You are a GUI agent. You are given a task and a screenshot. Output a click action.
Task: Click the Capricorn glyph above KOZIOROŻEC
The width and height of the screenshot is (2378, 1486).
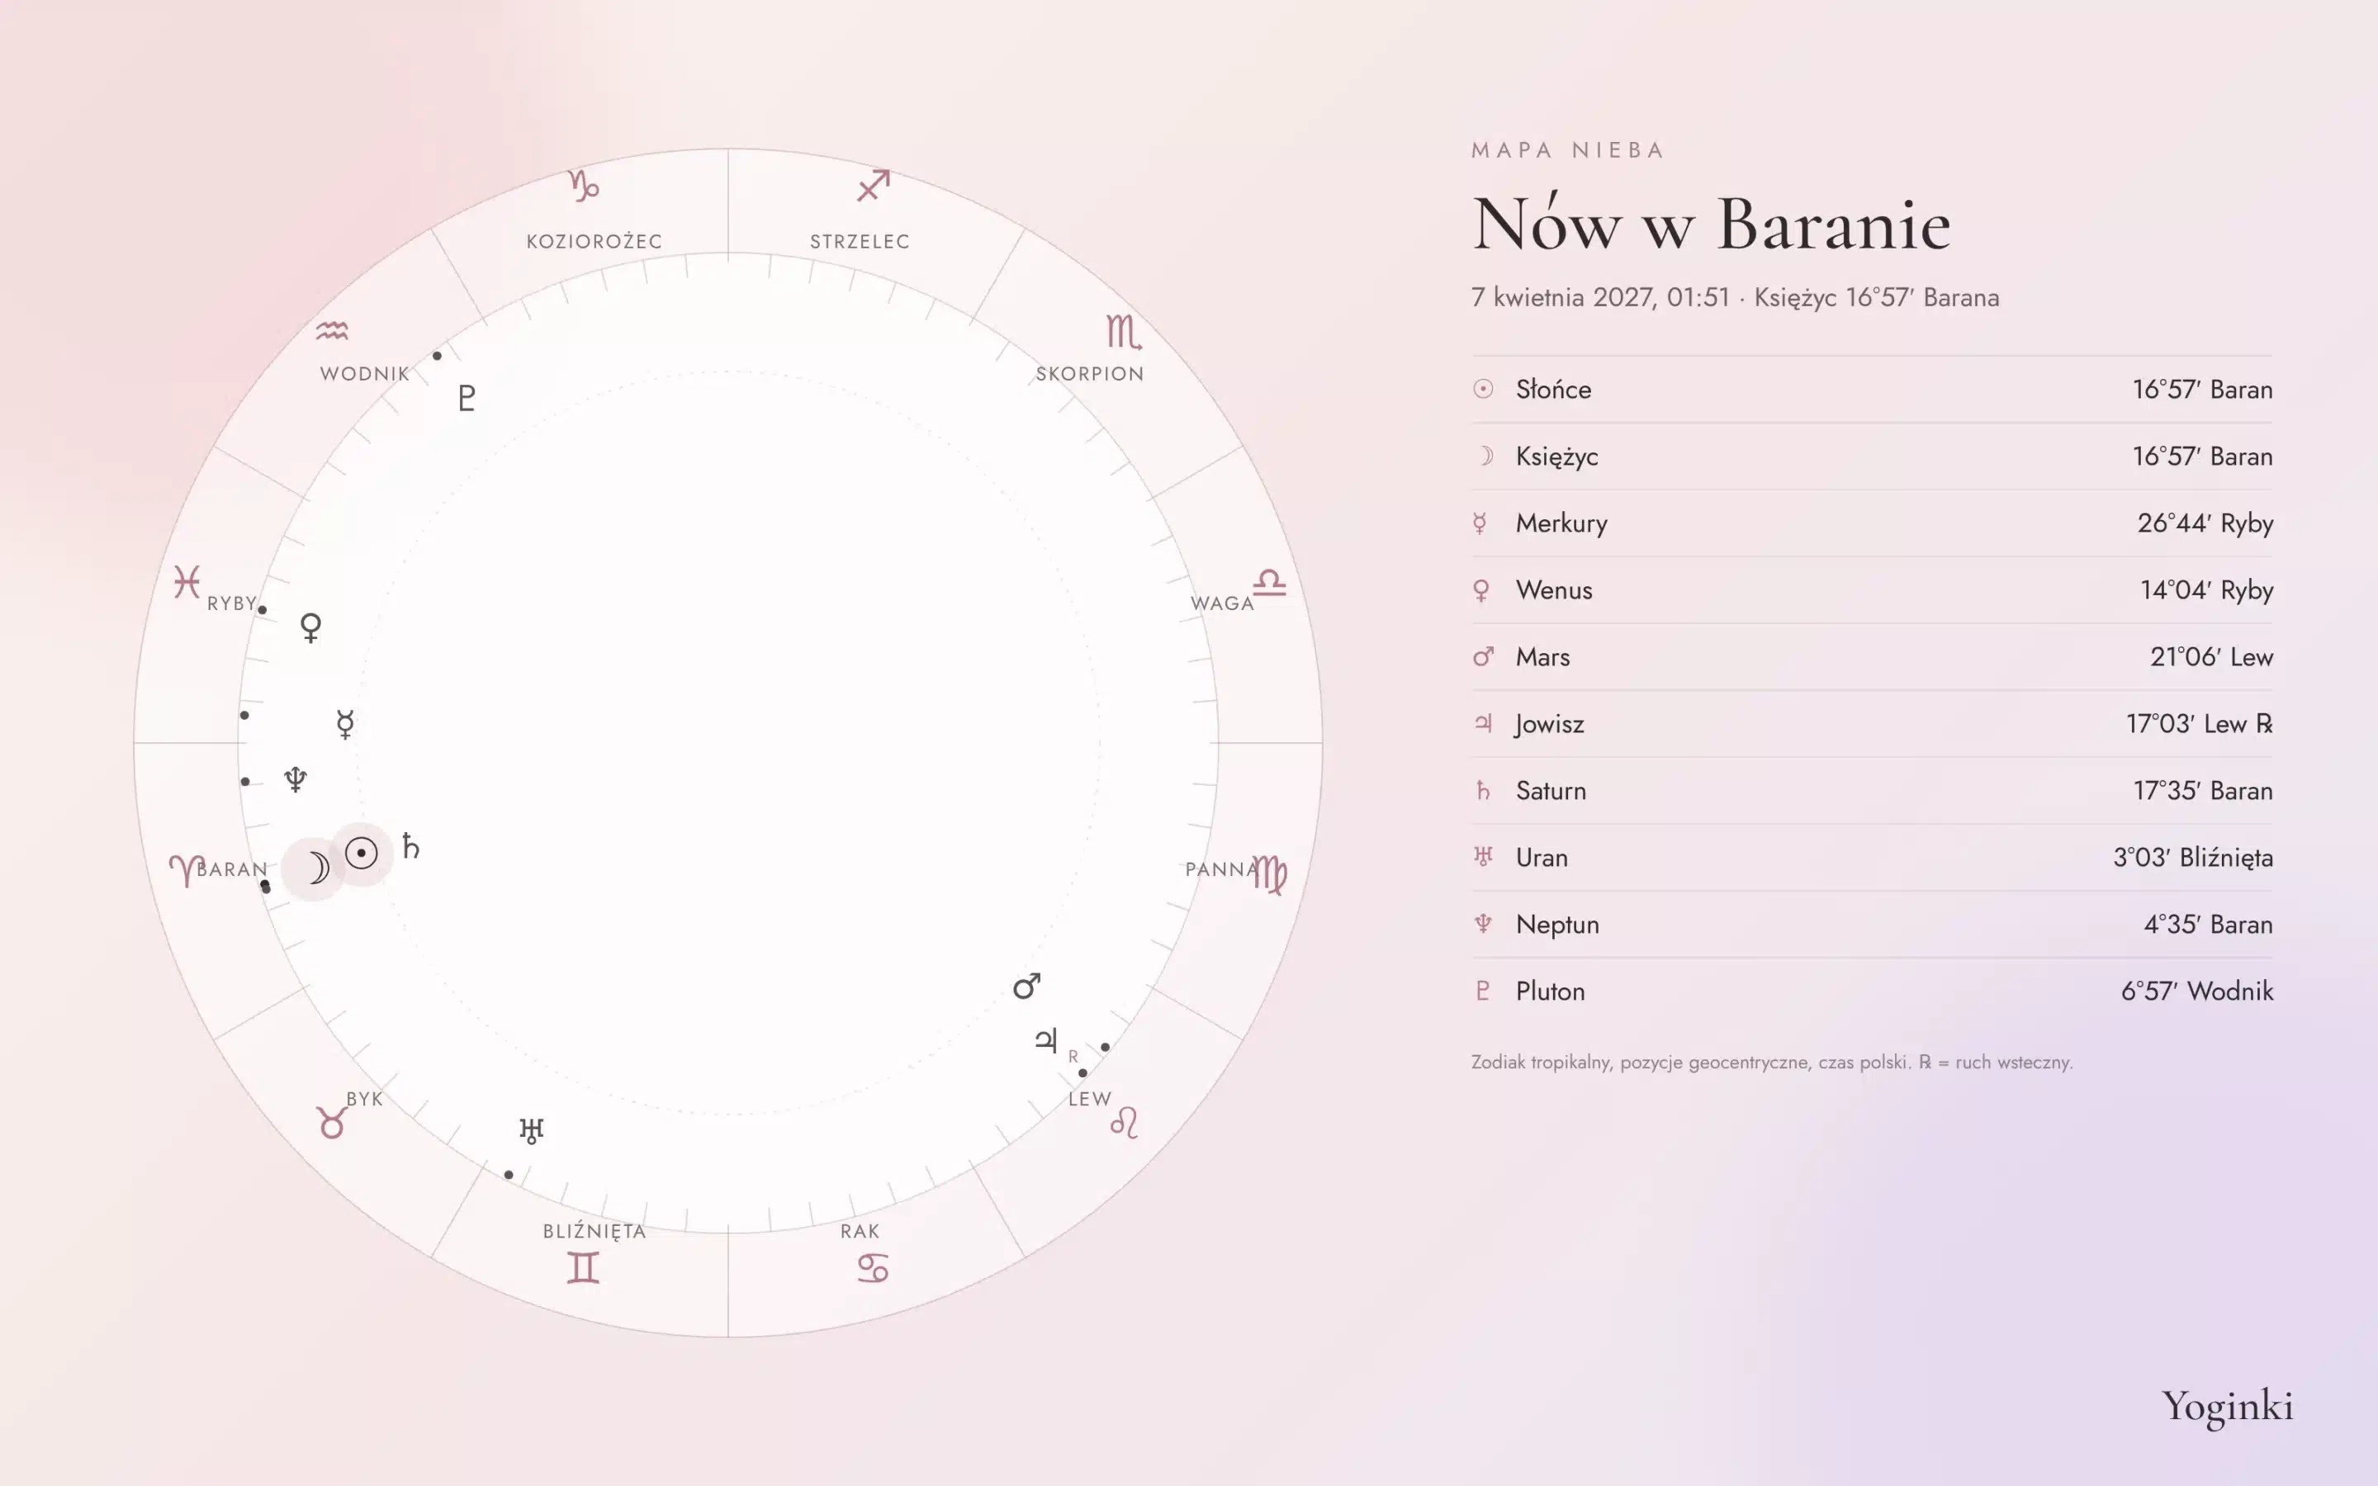click(x=584, y=186)
